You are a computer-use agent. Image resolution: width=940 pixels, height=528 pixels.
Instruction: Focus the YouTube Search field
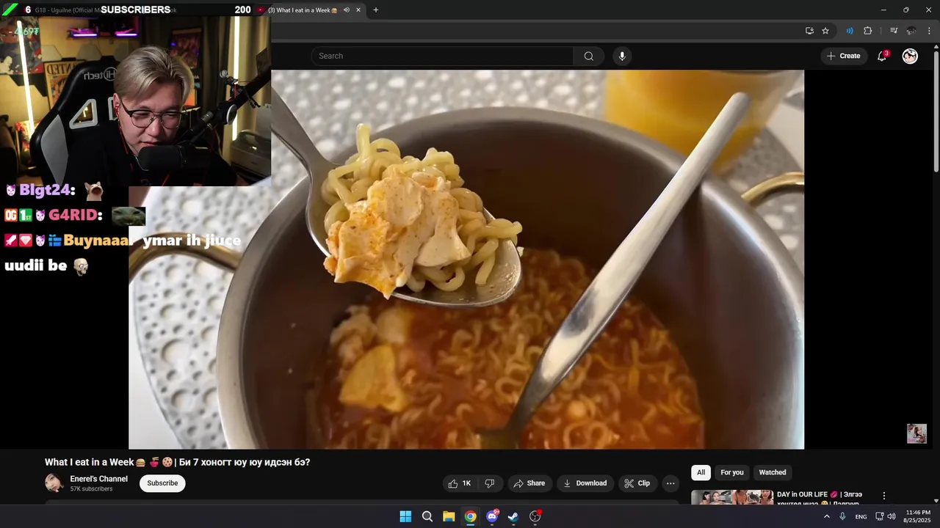pyautogui.click(x=442, y=56)
